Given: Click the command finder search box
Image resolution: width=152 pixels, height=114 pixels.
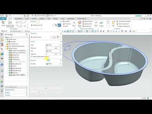Looking at the screenshot, I should click(x=136, y=19).
